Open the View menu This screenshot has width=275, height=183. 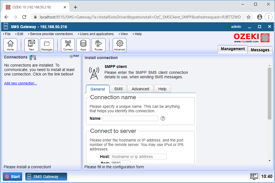[124, 34]
